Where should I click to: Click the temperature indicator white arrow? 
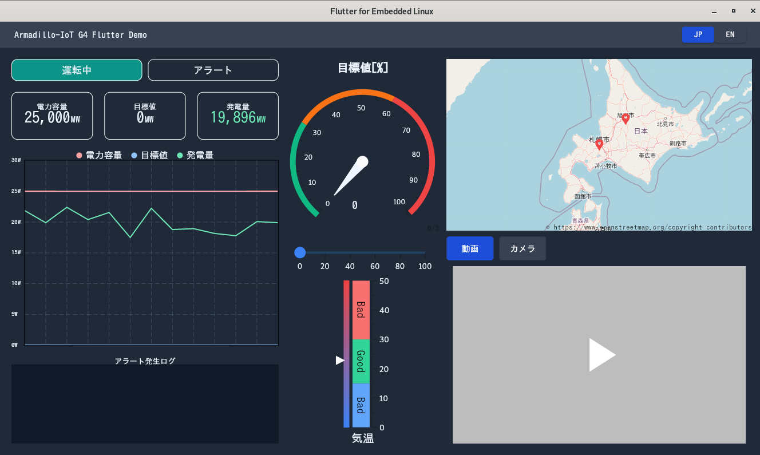click(x=339, y=360)
